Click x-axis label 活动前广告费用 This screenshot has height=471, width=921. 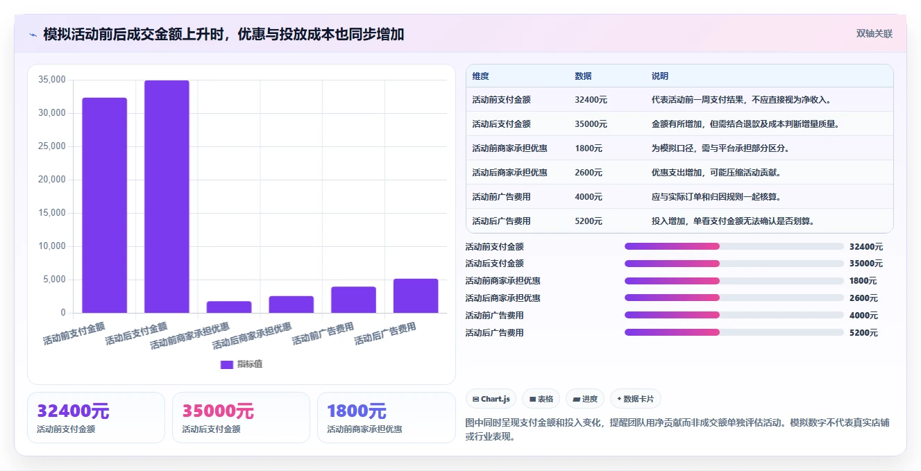pos(323,334)
